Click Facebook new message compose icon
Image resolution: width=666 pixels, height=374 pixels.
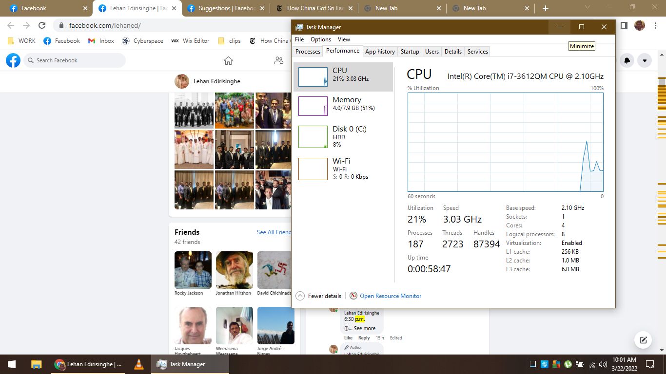point(643,340)
